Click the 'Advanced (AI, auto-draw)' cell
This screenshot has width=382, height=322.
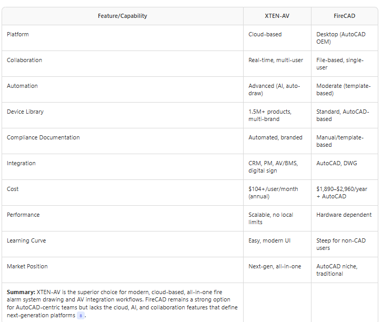pyautogui.click(x=274, y=89)
